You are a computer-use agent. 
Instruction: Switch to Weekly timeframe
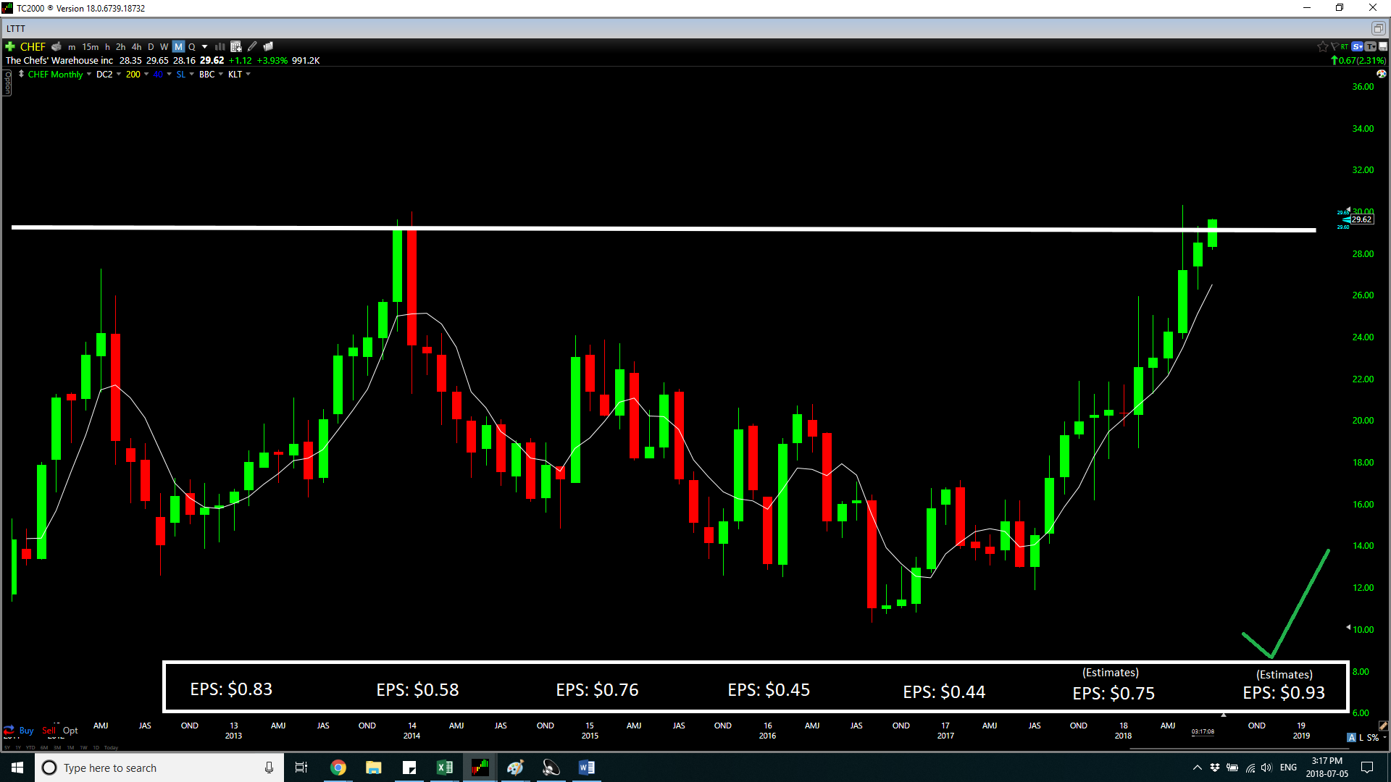pos(164,47)
